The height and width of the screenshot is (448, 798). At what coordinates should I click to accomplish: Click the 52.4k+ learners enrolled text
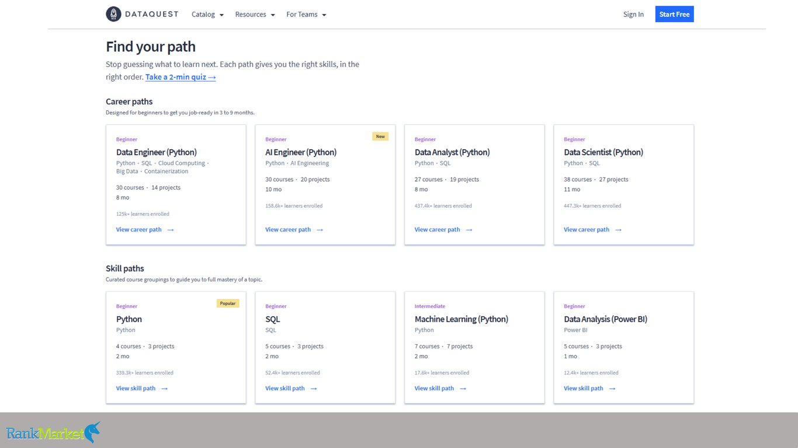point(293,373)
